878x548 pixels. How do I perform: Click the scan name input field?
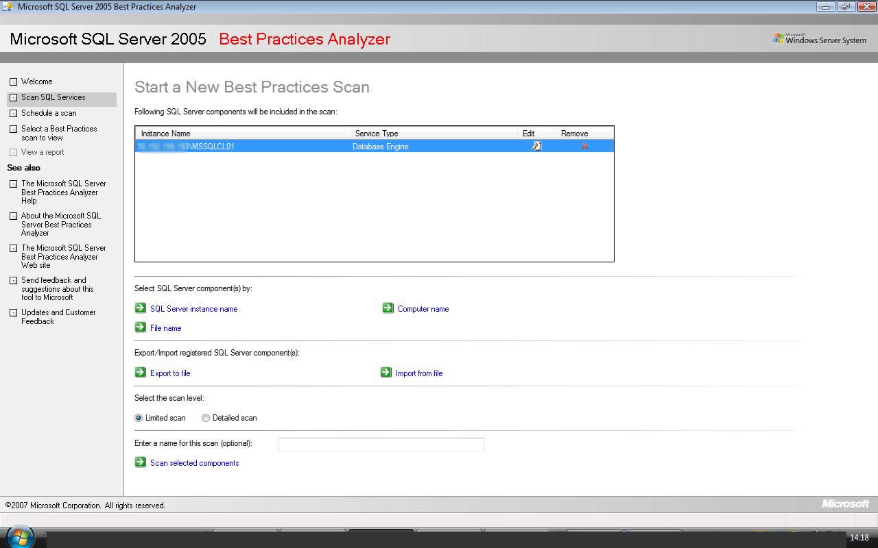coord(381,444)
